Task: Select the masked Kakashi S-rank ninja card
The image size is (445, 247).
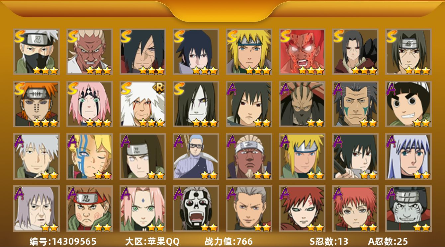Action: pyautogui.click(x=37, y=52)
